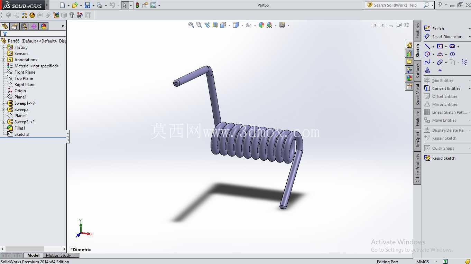Click the Zoom to Fit icon
Viewport: 471px width, 264px height.
pyautogui.click(x=191, y=25)
